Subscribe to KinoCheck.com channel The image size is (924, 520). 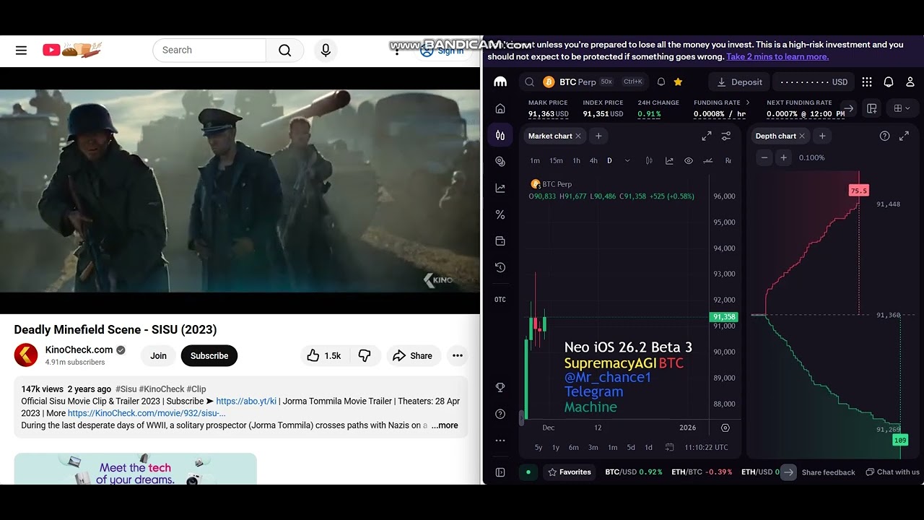[x=209, y=355]
